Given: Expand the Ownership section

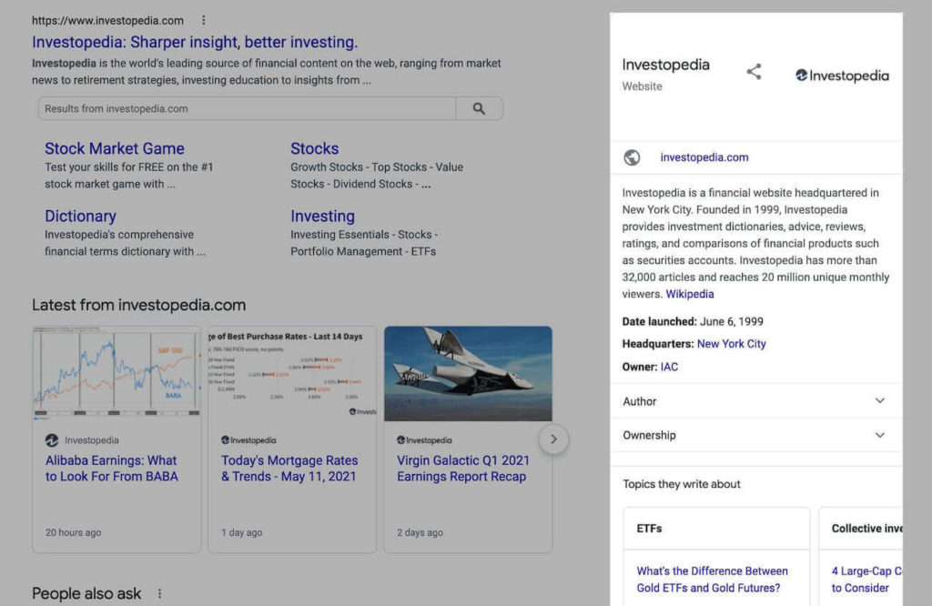Looking at the screenshot, I should point(755,435).
